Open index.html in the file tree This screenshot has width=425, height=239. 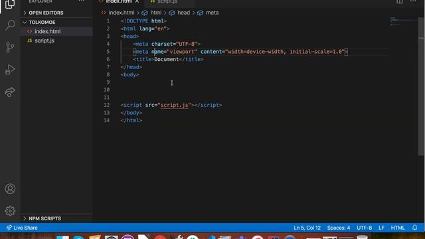click(56, 31)
